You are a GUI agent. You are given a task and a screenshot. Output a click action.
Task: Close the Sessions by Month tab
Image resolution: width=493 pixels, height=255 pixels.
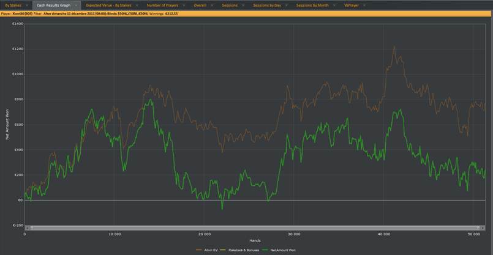pyautogui.click(x=334, y=6)
